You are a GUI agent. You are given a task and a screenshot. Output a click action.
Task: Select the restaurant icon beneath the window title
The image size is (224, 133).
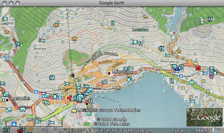pos(113,23)
